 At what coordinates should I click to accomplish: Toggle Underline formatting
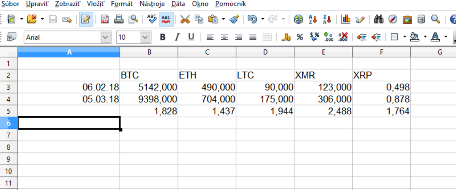[x=191, y=37]
